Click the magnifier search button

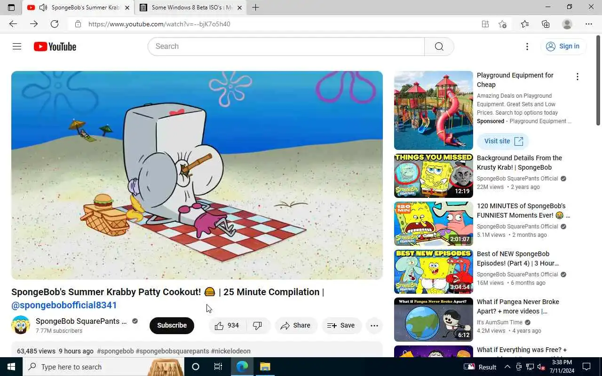coord(439,47)
